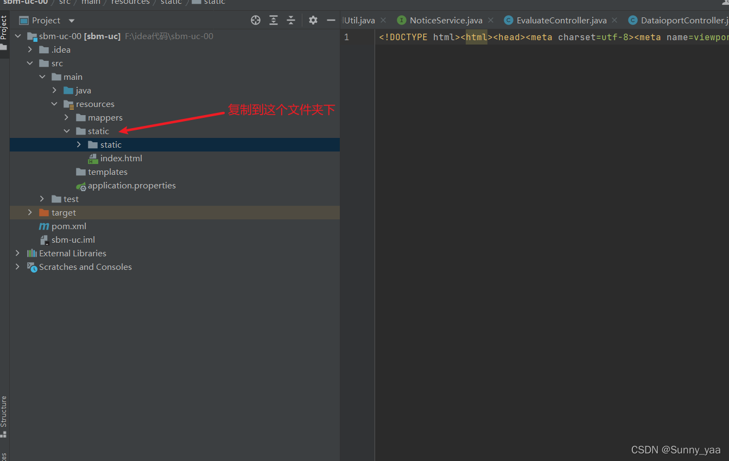The image size is (729, 461).
Task: Open Project panel settings gear
Action: (313, 20)
